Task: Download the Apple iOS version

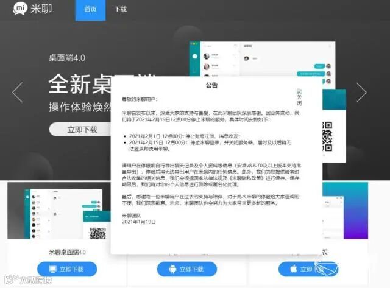Action: tap(308, 269)
